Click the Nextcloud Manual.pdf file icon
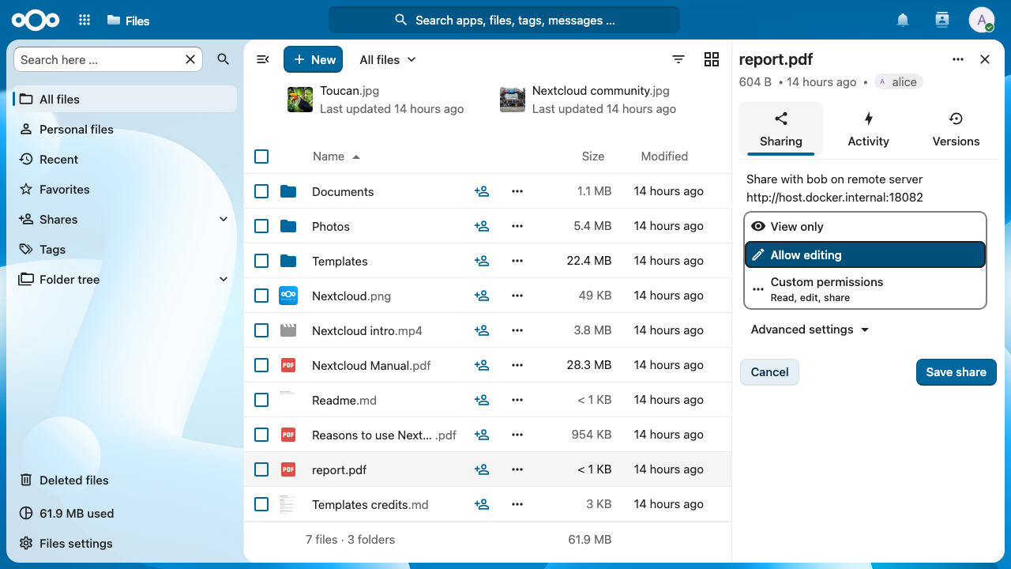1011x569 pixels. tap(288, 365)
